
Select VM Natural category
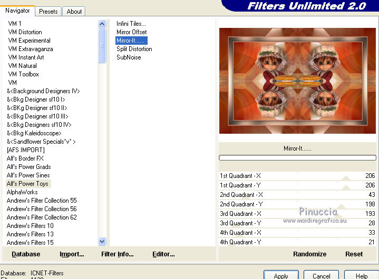pos(23,66)
